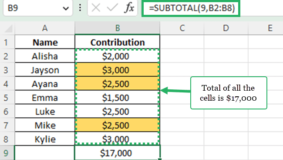
Task: Click the SUBTOTAL formula in formula bar
Action: tap(192, 8)
